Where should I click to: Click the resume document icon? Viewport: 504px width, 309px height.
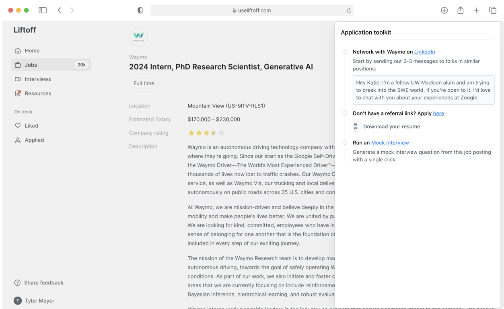pos(356,126)
